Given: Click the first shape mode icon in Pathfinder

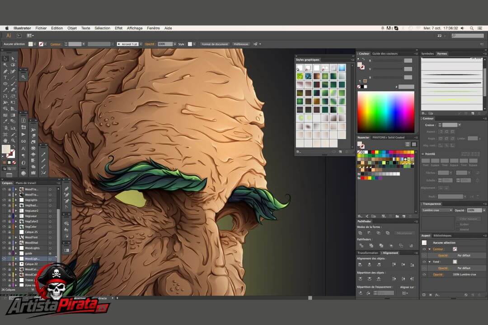Looking at the screenshot, I should (x=360, y=233).
